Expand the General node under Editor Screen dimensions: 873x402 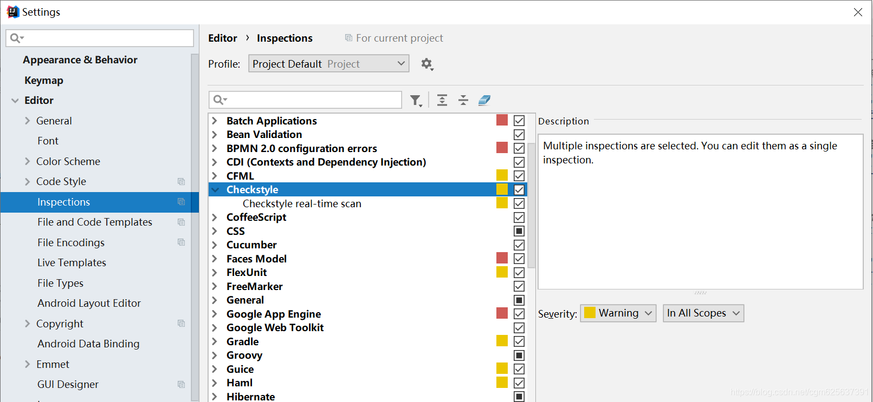(27, 121)
